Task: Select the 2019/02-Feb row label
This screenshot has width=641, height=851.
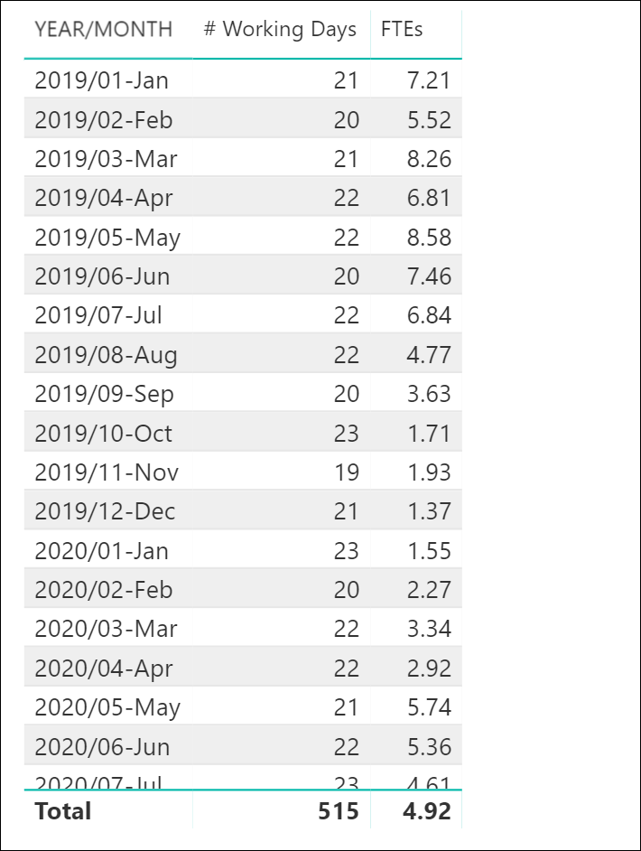Action: 104,119
